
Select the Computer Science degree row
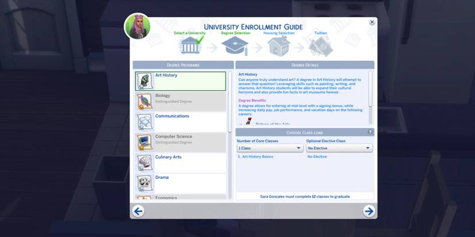click(181, 142)
